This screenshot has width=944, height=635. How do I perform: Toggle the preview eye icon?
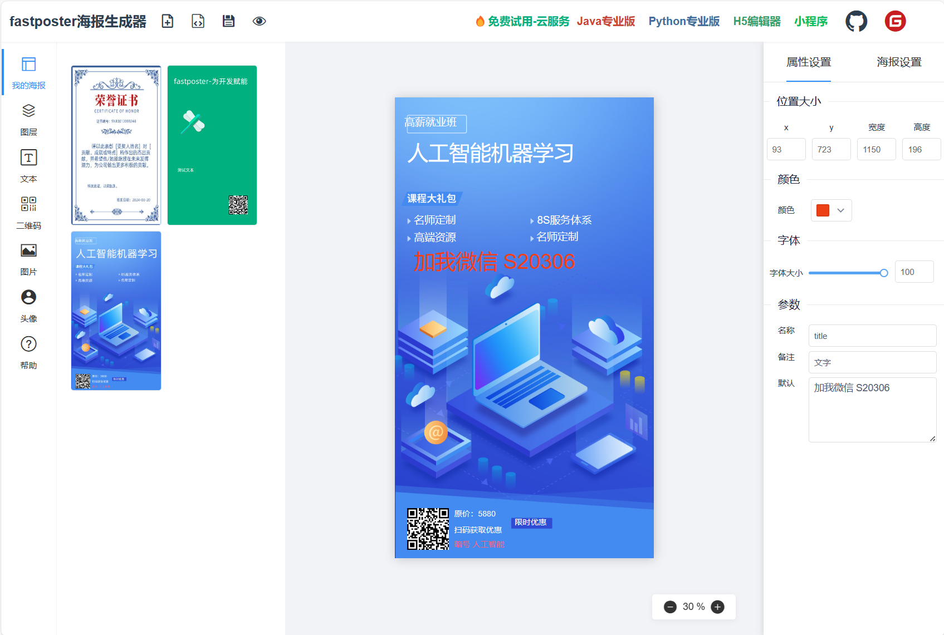[259, 21]
